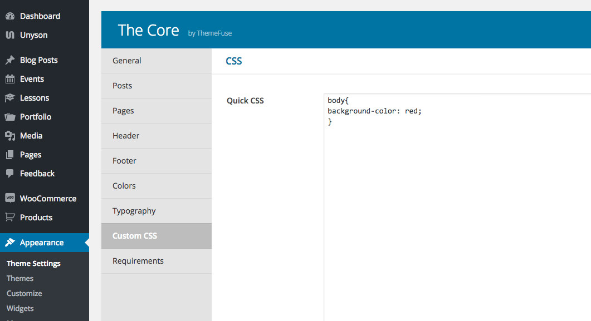The image size is (591, 321).
Task: Click the Unyson logo icon
Action: tap(10, 35)
